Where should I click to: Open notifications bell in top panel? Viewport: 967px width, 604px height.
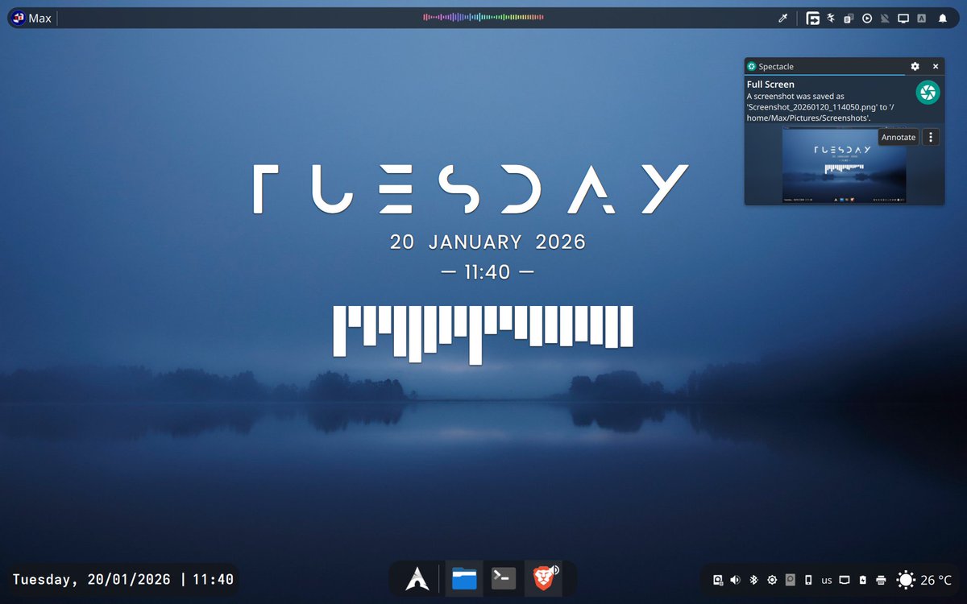click(942, 18)
